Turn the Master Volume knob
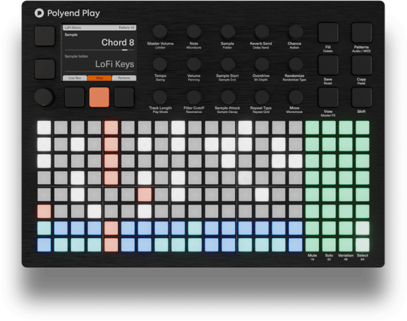The height and width of the screenshot is (321, 407). pyautogui.click(x=160, y=32)
